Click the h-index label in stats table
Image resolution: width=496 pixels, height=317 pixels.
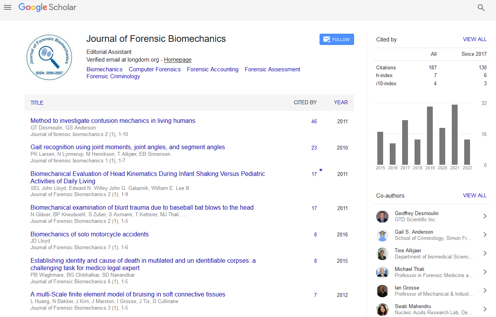tap(384, 76)
